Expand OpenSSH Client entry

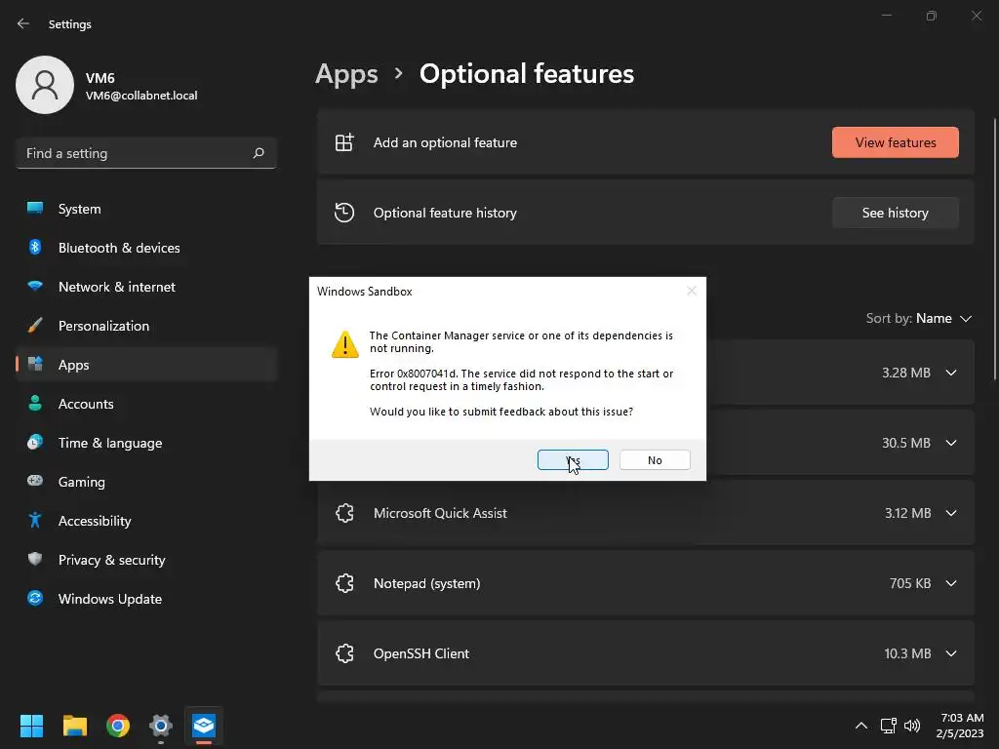coord(951,653)
